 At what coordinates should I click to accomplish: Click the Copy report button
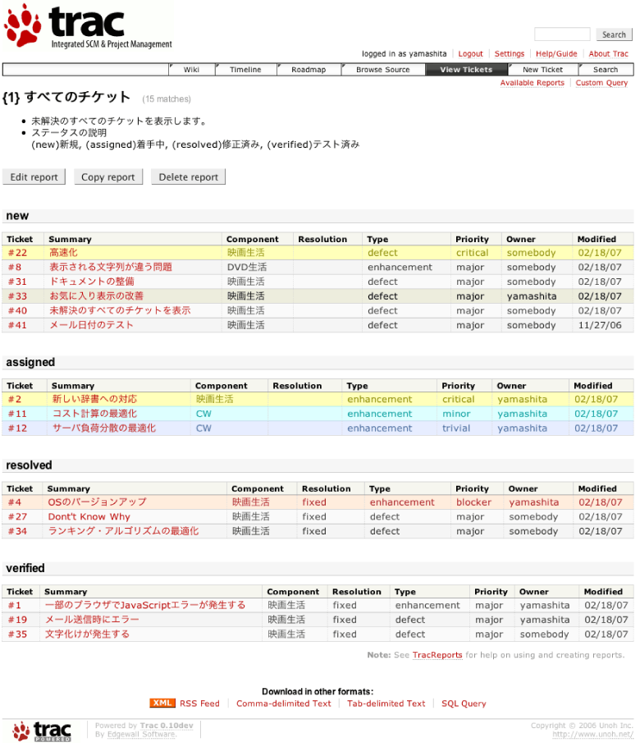click(x=108, y=176)
